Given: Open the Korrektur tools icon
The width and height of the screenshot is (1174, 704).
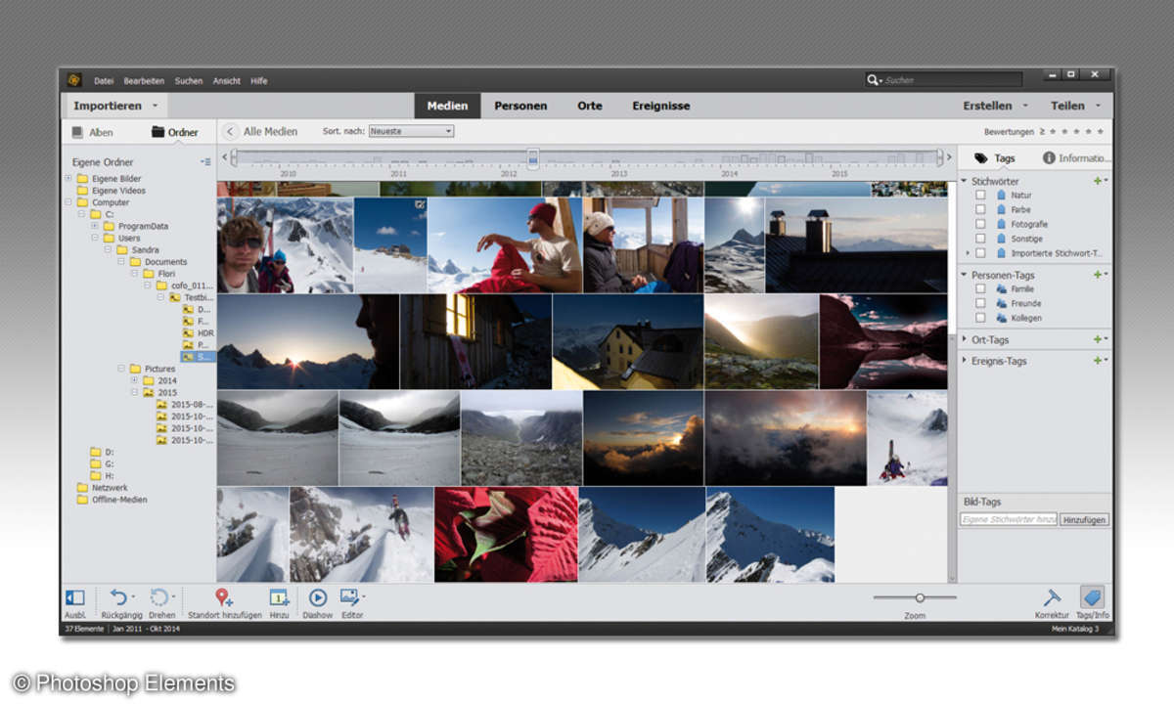Looking at the screenshot, I should [1052, 597].
